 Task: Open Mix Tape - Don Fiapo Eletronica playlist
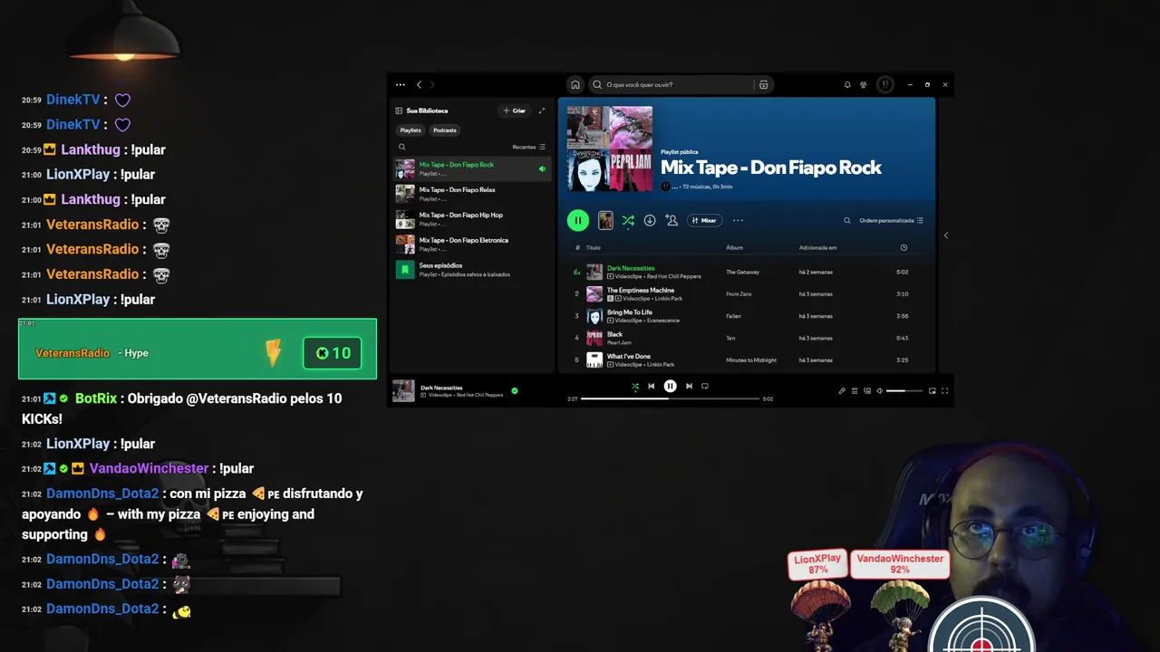point(472,244)
